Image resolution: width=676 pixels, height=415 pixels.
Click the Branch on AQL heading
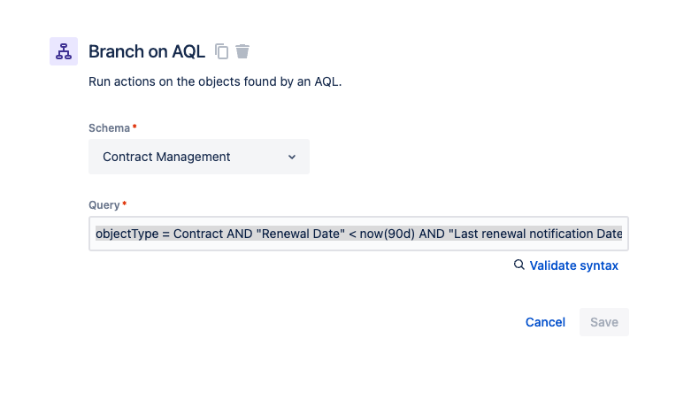point(146,51)
